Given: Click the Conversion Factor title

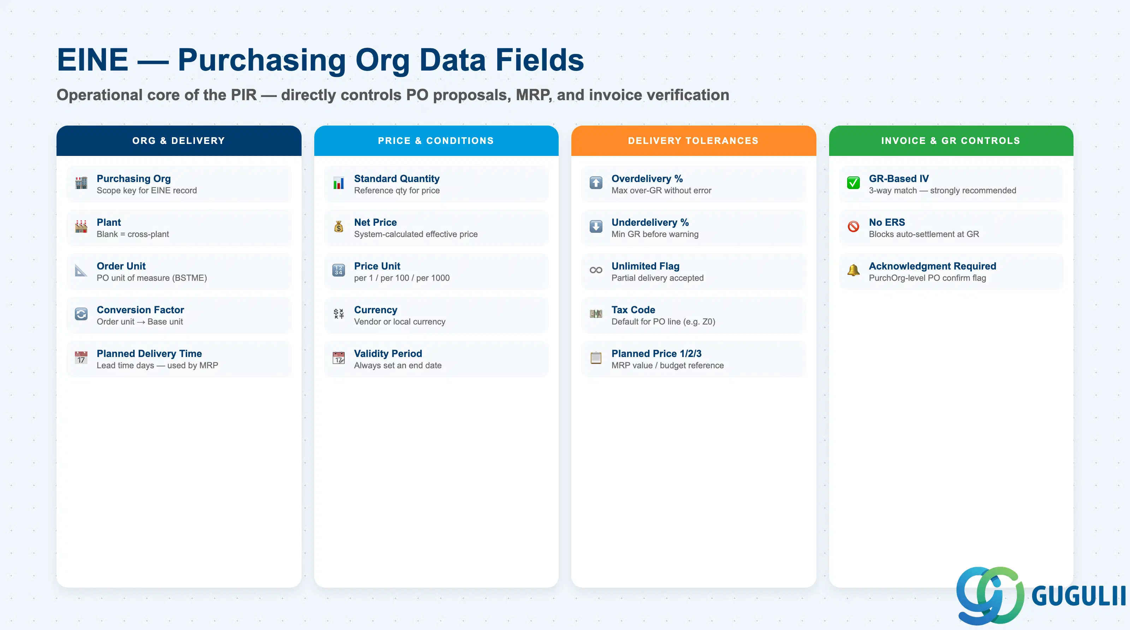Looking at the screenshot, I should click(x=141, y=310).
